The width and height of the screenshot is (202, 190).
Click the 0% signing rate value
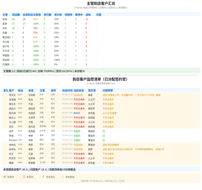coord(56,65)
